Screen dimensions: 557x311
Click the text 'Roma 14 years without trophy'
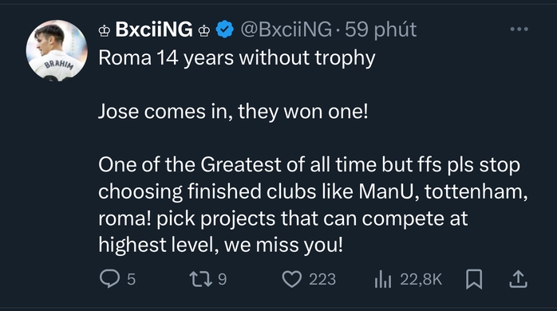pyautogui.click(x=236, y=58)
